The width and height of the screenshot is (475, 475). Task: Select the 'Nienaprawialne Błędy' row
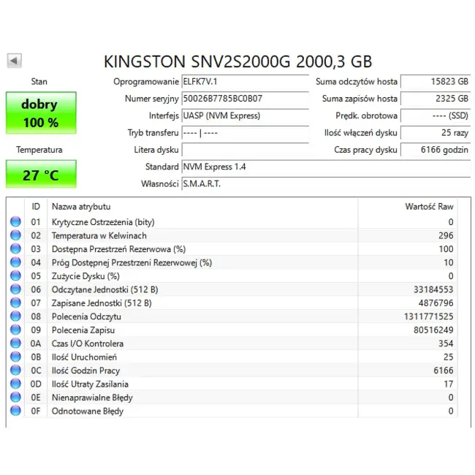[232, 397]
